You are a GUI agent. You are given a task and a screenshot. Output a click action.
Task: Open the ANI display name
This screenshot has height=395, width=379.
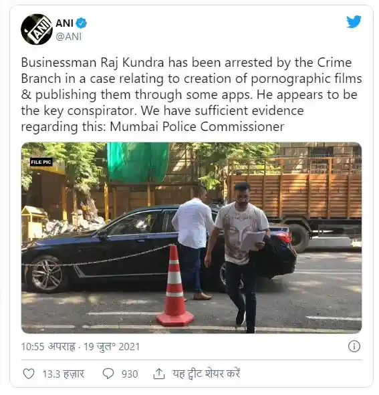tap(64, 23)
